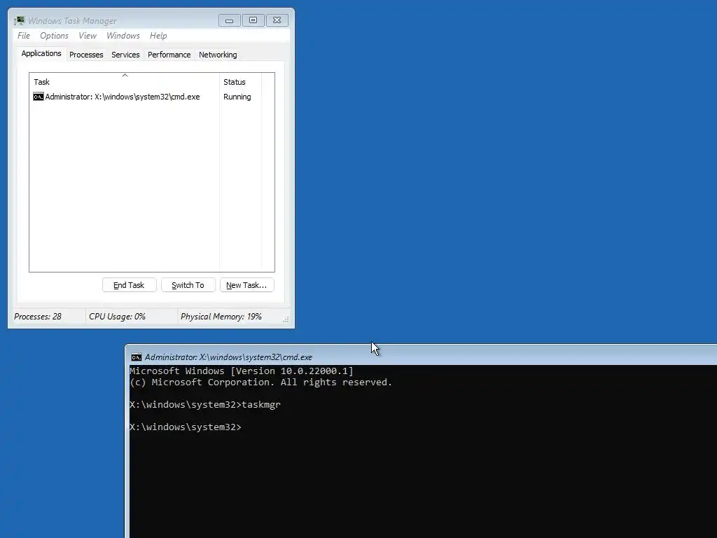Click the Task Manager resize grip corner
The image size is (717, 538).
coord(286,319)
